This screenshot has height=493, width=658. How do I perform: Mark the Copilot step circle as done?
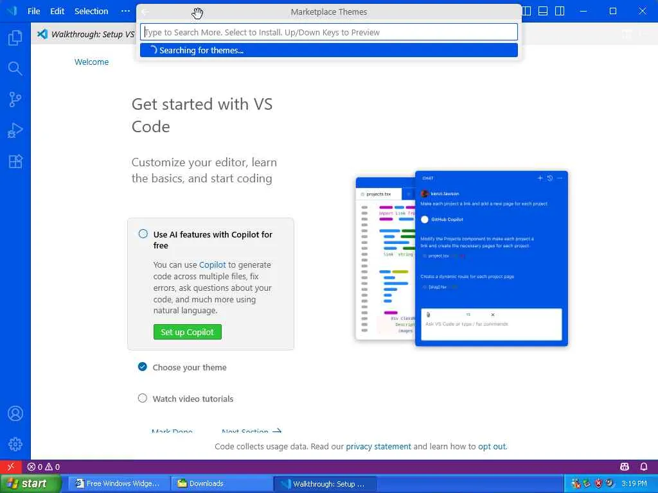(x=143, y=234)
